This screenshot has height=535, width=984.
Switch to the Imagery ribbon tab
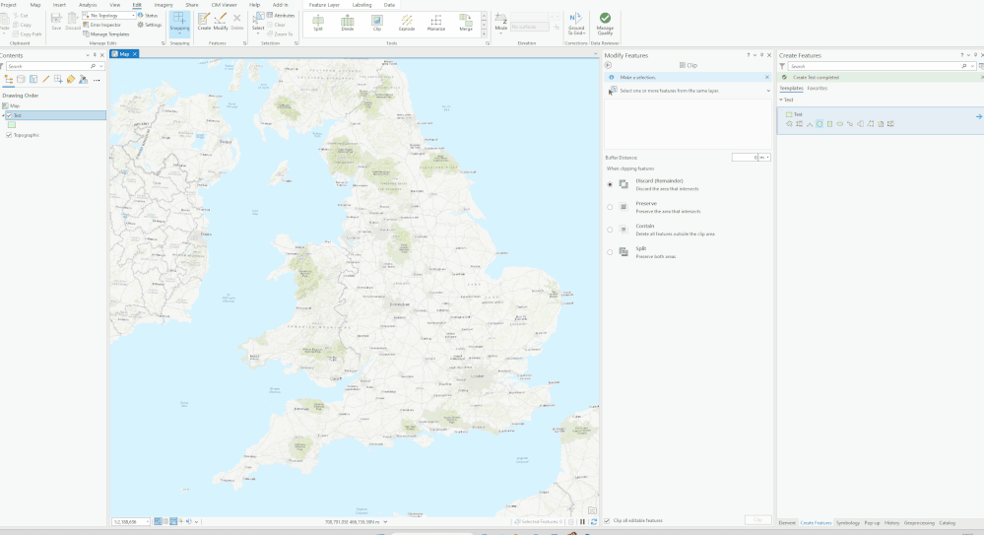(164, 5)
